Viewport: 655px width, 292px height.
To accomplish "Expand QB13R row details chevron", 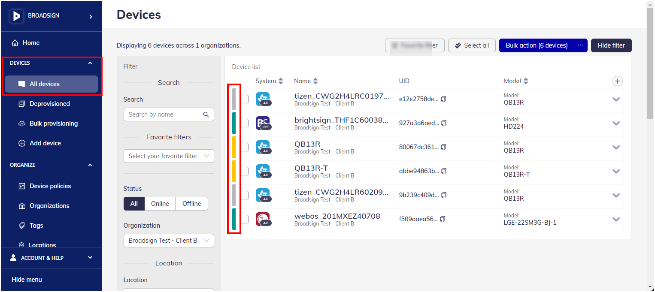I will (616, 147).
